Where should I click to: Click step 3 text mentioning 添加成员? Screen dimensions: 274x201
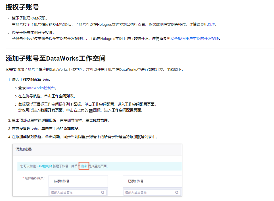click(46, 129)
